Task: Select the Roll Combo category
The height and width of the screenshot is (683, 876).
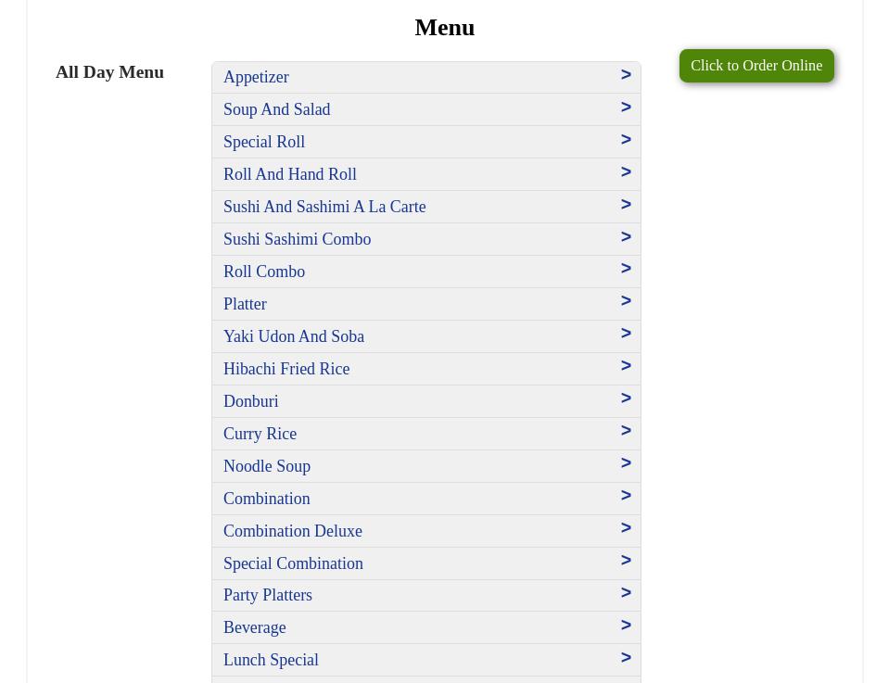Action: [x=264, y=272]
